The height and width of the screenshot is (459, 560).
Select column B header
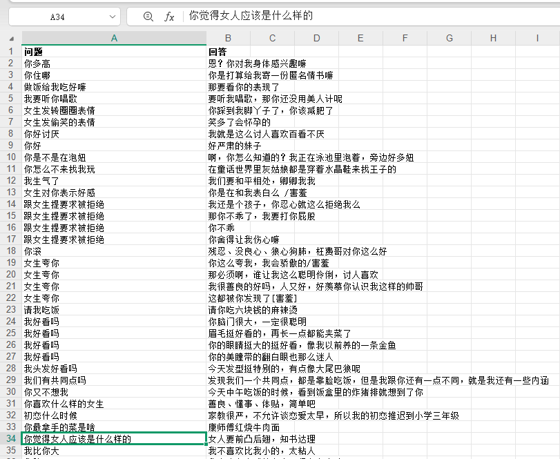pos(228,38)
